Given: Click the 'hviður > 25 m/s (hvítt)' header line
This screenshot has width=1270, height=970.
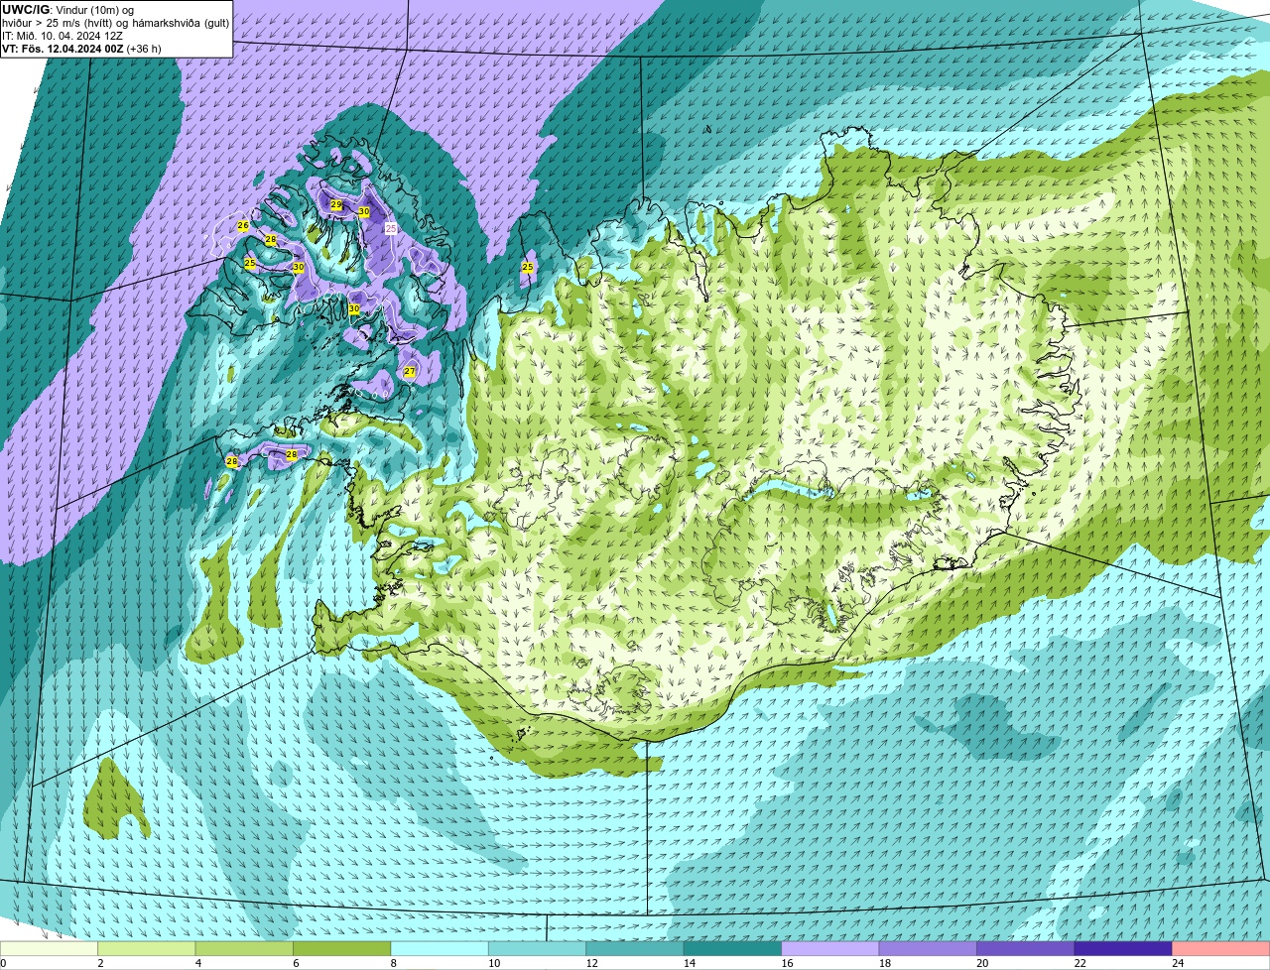Looking at the screenshot, I should [x=115, y=23].
